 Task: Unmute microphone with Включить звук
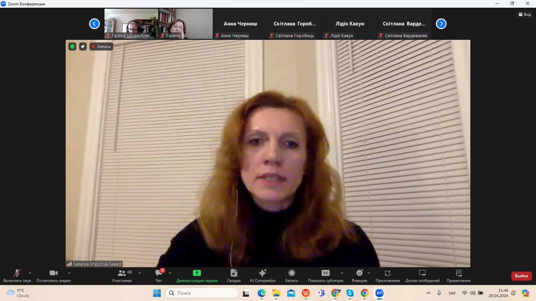coord(17,276)
